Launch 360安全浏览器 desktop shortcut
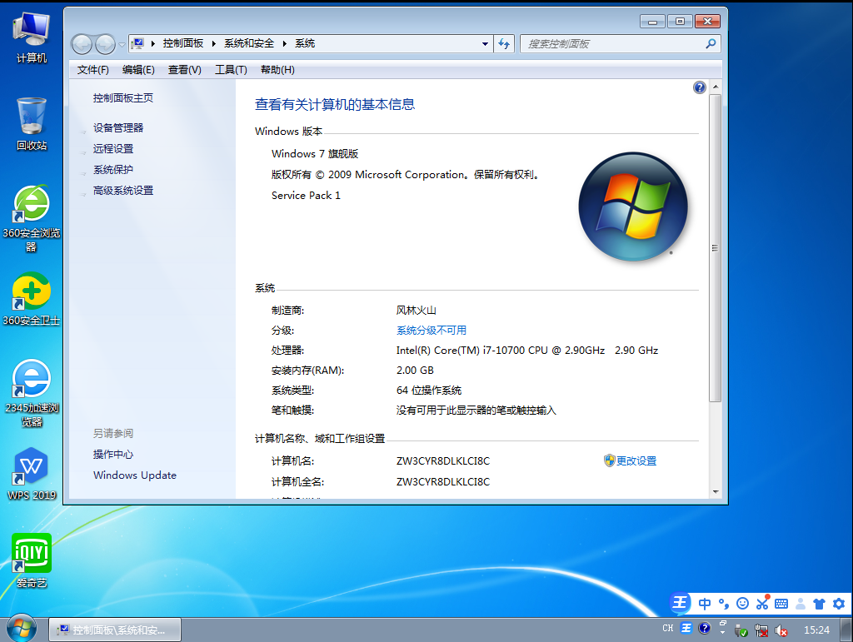This screenshot has width=853, height=642. tap(32, 218)
